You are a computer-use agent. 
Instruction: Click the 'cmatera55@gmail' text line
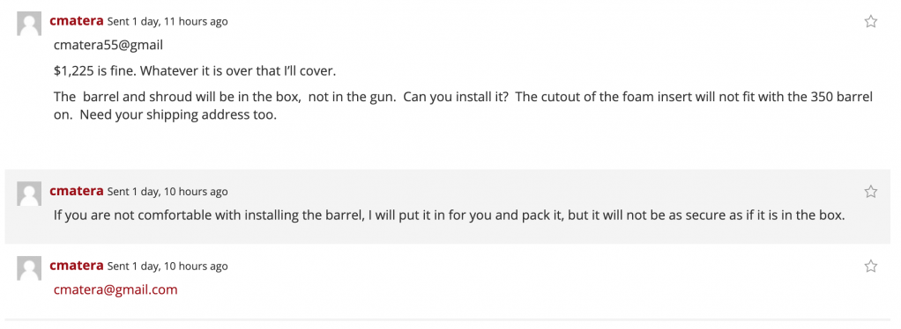pos(108,45)
